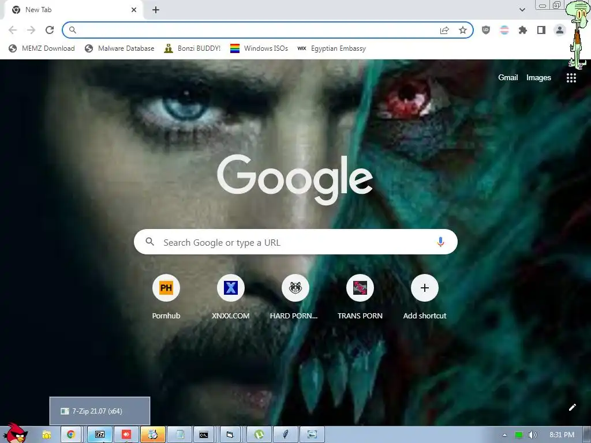Show hidden system tray icons
Screen dimensions: 591x443
[x=504, y=435]
